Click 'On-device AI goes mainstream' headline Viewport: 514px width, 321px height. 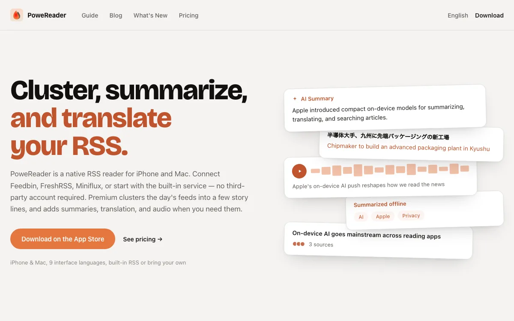(366, 235)
